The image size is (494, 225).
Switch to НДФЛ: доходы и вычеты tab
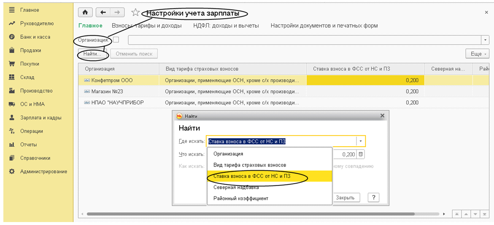(x=226, y=26)
